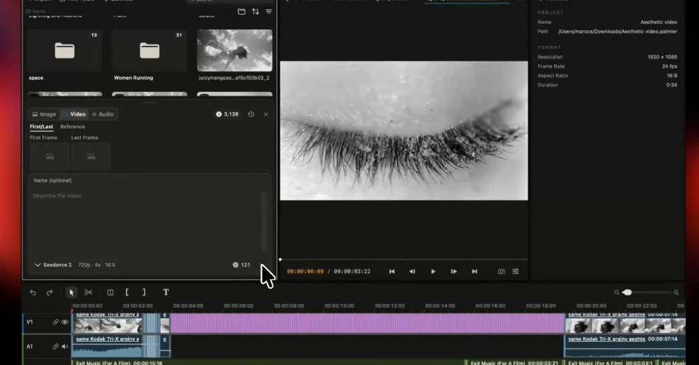
Task: Step back one frame
Action: (x=412, y=271)
